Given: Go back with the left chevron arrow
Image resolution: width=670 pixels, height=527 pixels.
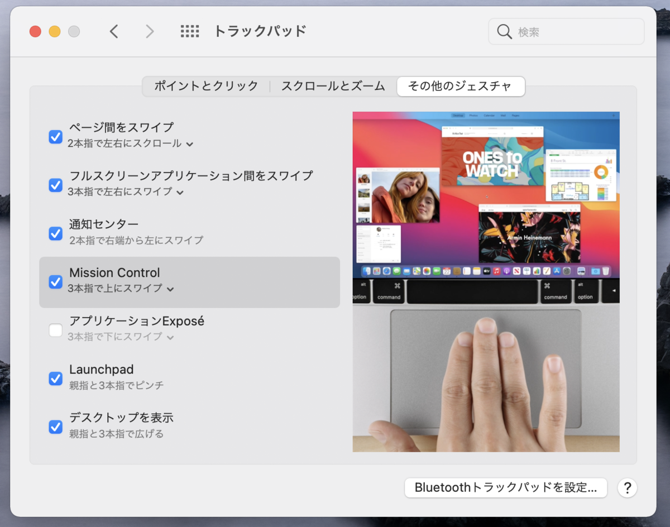Looking at the screenshot, I should click(x=114, y=31).
